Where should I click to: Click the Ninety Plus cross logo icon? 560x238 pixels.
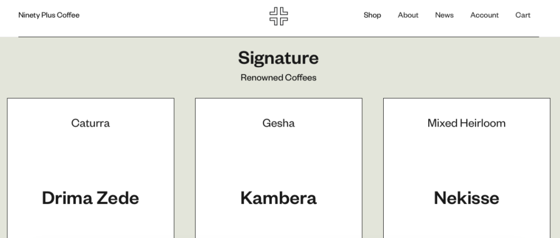[x=278, y=16]
